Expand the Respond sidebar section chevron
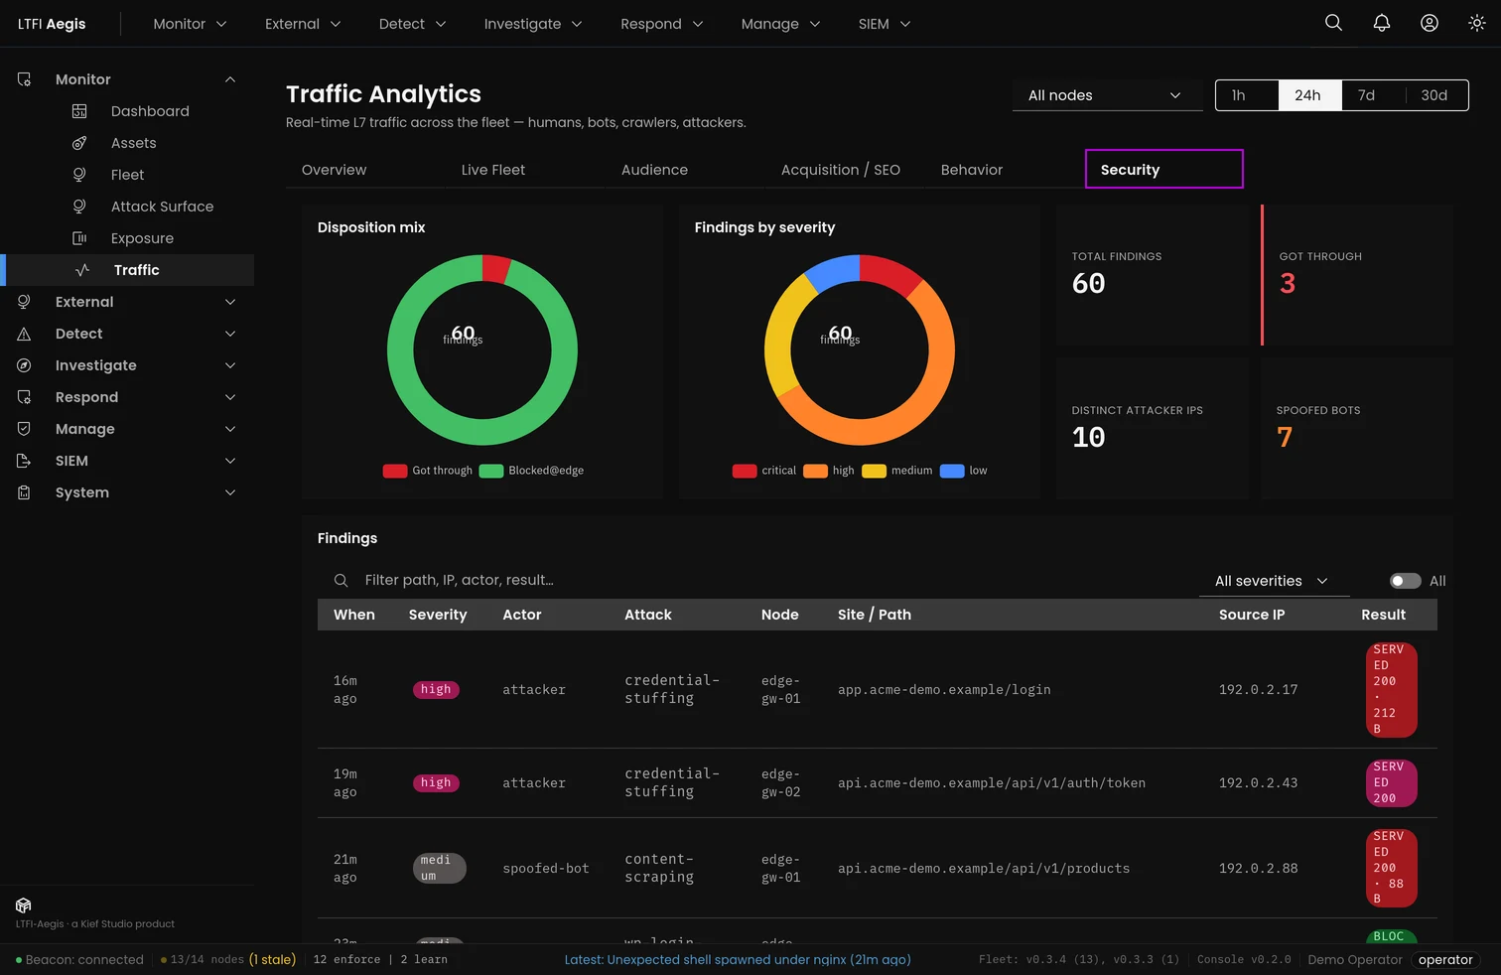This screenshot has height=975, width=1501. [230, 397]
